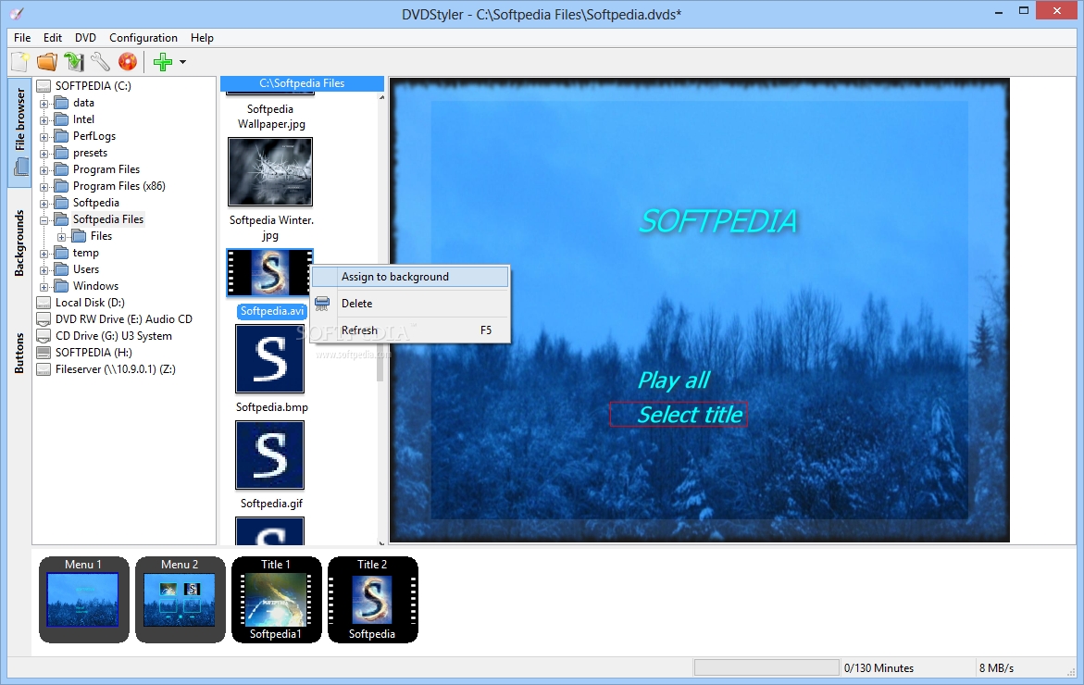Expand the Program Files folder node
The height and width of the screenshot is (685, 1084).
tap(44, 170)
